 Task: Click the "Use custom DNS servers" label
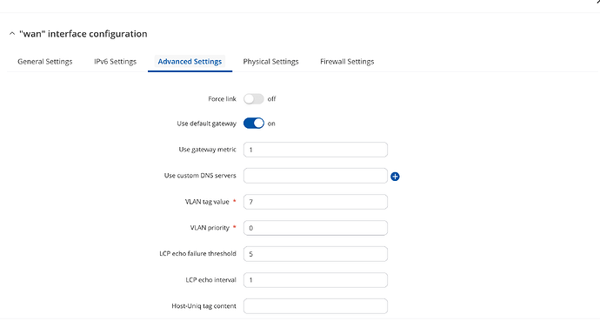click(x=200, y=176)
